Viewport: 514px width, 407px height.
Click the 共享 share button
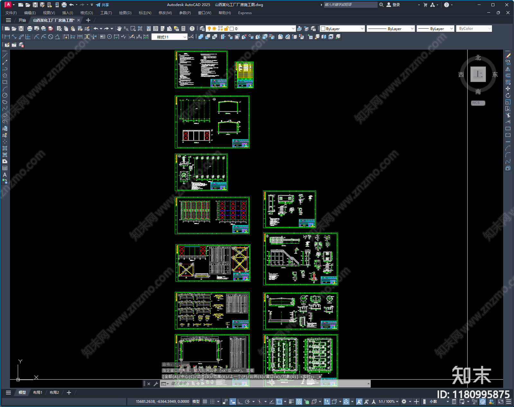click(102, 5)
